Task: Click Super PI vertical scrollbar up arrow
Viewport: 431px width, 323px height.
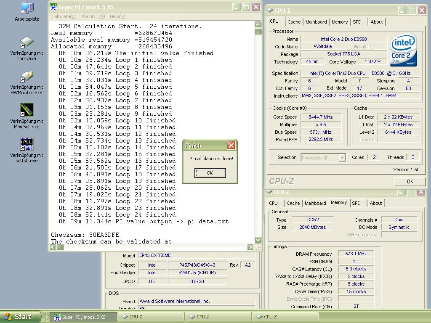Action: click(x=258, y=24)
